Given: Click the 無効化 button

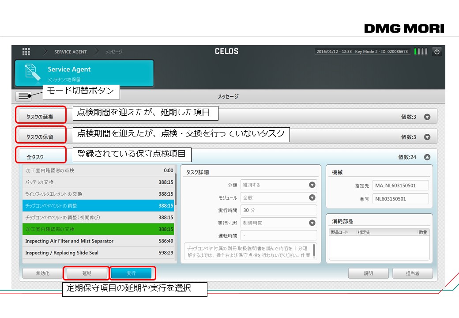Looking at the screenshot, I should [42, 273].
